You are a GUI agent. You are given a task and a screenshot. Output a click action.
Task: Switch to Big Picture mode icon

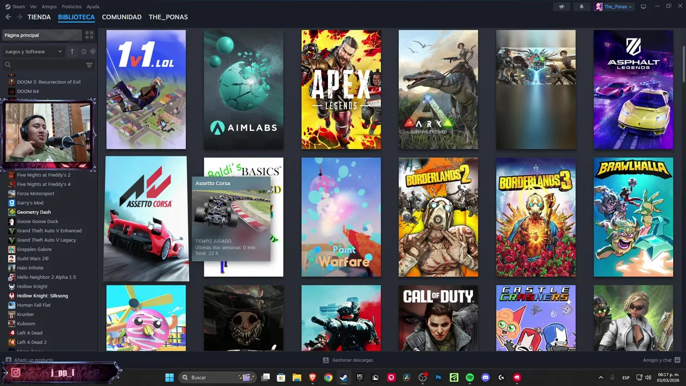pos(644,6)
